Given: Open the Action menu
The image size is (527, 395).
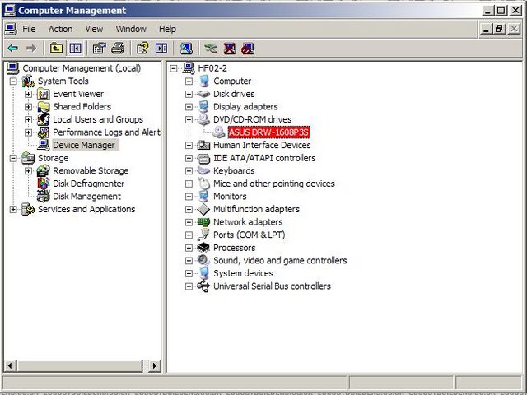Looking at the screenshot, I should click(x=60, y=29).
